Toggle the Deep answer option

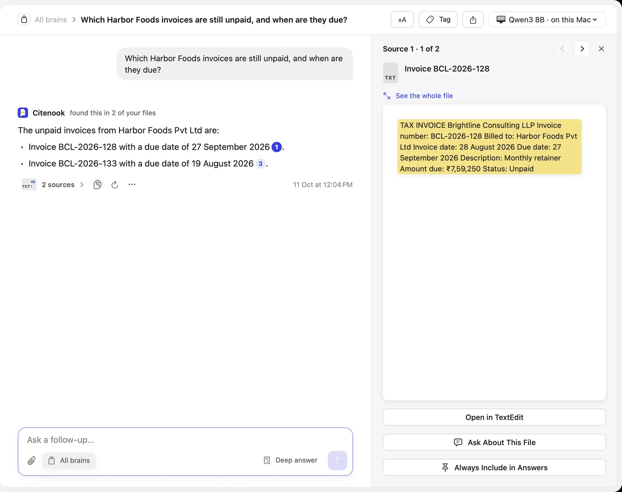[x=290, y=461]
